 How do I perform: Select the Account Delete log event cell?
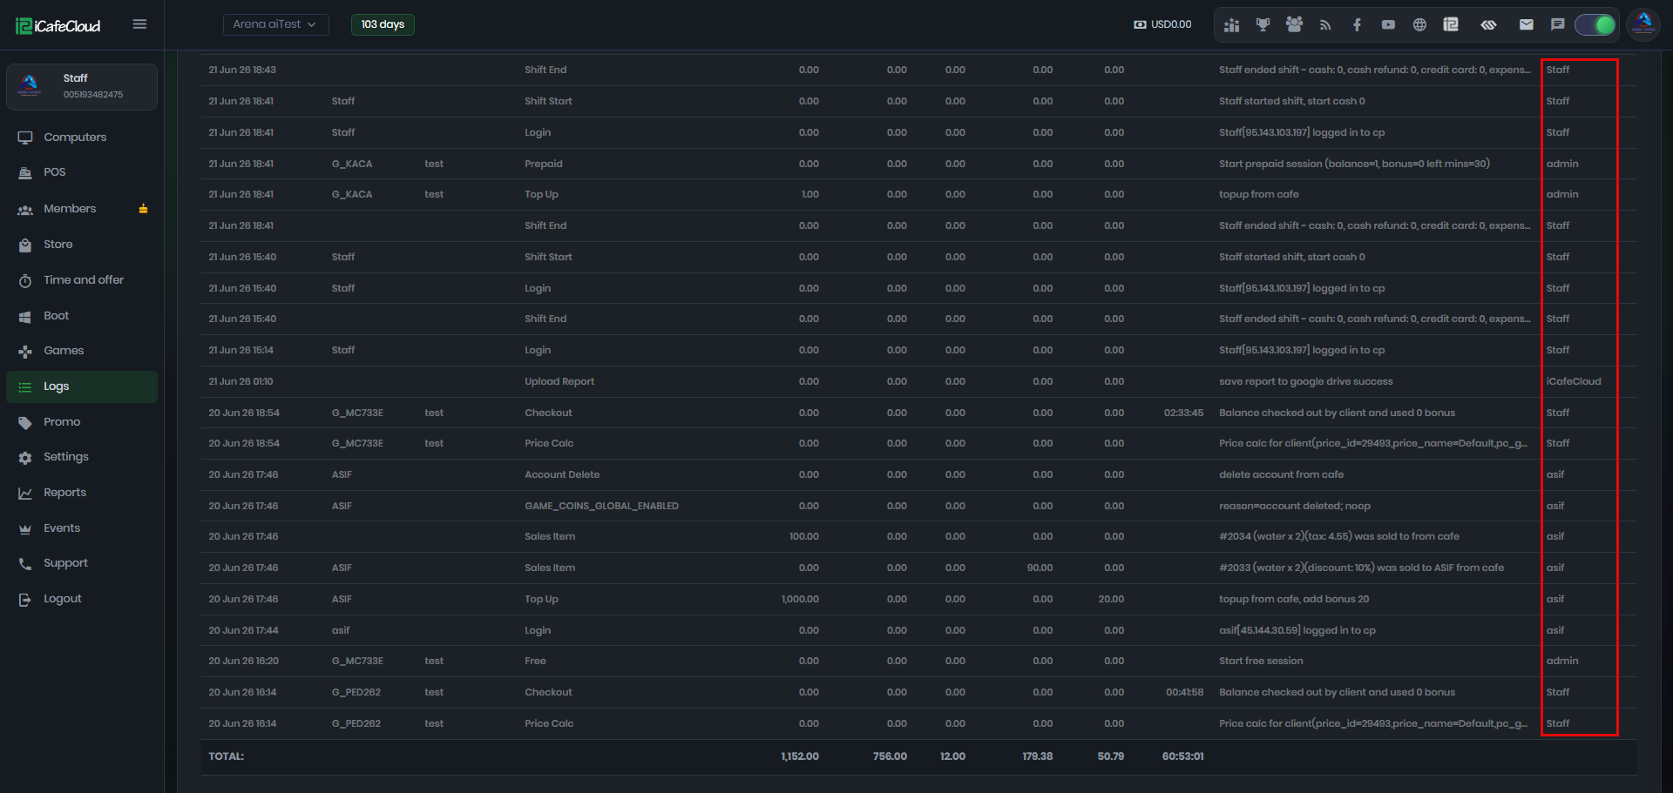562,474
